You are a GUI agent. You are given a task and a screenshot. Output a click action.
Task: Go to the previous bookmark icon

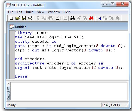pyautogui.click(x=112, y=18)
